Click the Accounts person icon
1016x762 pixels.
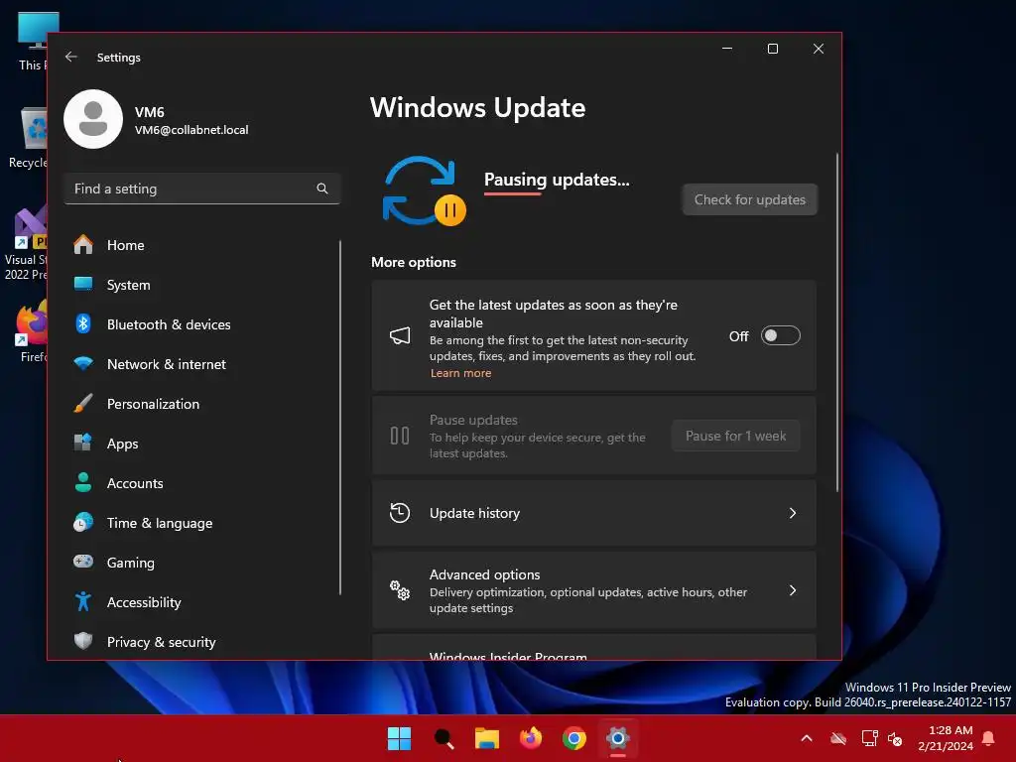pos(83,483)
